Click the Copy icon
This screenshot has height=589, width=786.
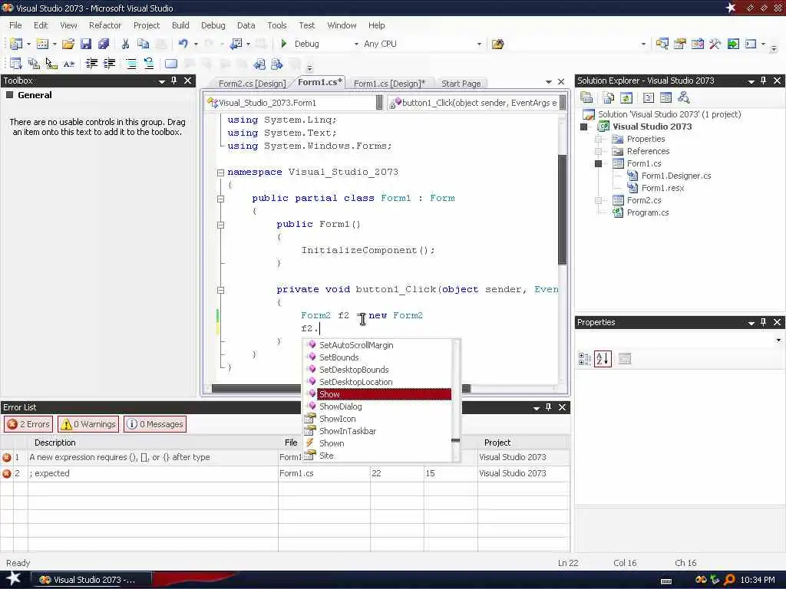pyautogui.click(x=144, y=44)
